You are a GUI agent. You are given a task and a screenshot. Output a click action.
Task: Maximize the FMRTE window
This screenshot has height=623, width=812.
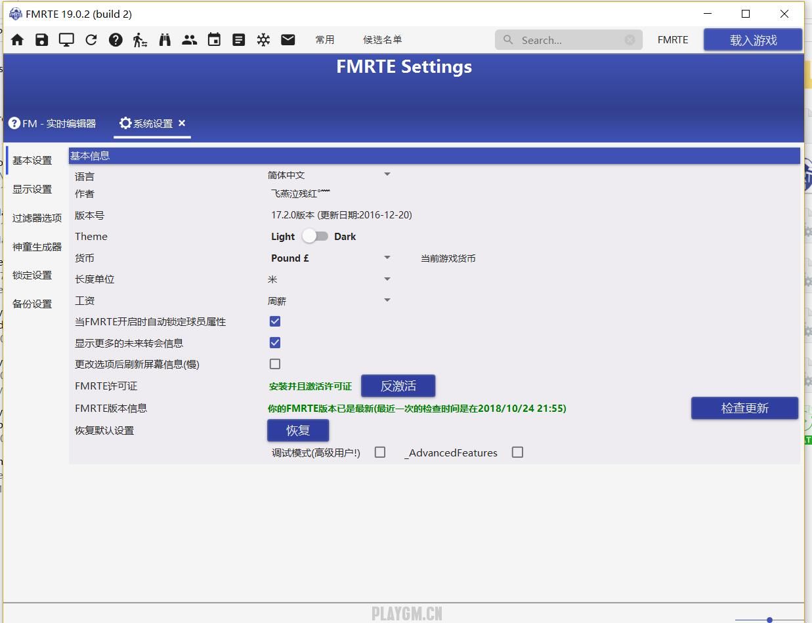pos(746,14)
